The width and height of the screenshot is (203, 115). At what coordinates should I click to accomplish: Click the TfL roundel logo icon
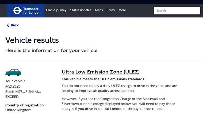tap(17, 11)
